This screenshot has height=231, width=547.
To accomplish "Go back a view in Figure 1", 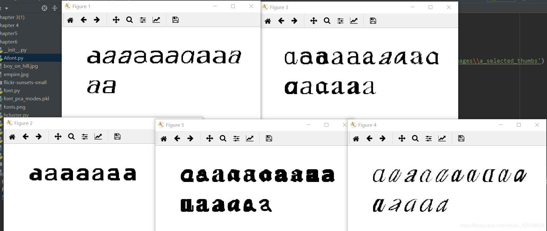I will pos(84,20).
